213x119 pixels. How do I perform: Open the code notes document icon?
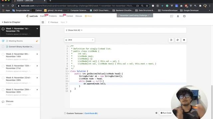point(171,40)
